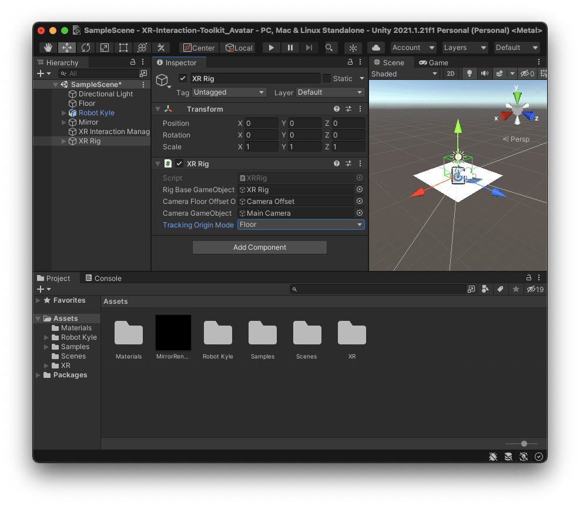Select the Rect transform tool

tap(123, 48)
